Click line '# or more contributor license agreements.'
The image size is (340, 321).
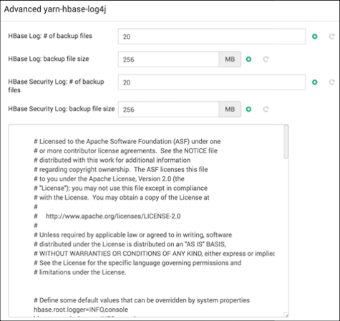tap(125, 150)
